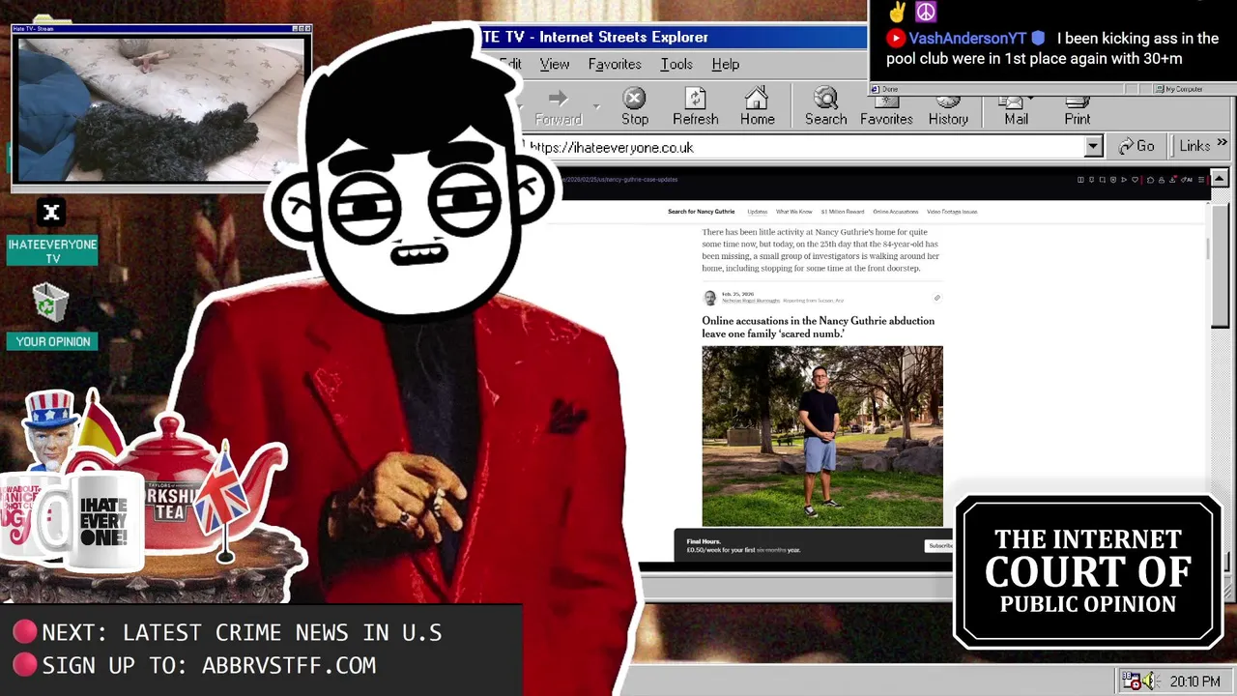Viewport: 1237px width, 696px height.
Task: Click the author name Nicholas Bogel-Burroughs
Action: [x=751, y=301]
